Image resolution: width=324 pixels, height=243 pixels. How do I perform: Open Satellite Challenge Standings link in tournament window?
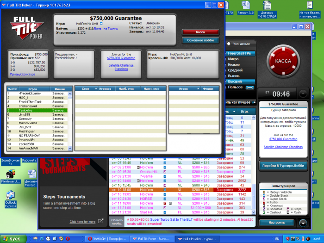[121, 67]
